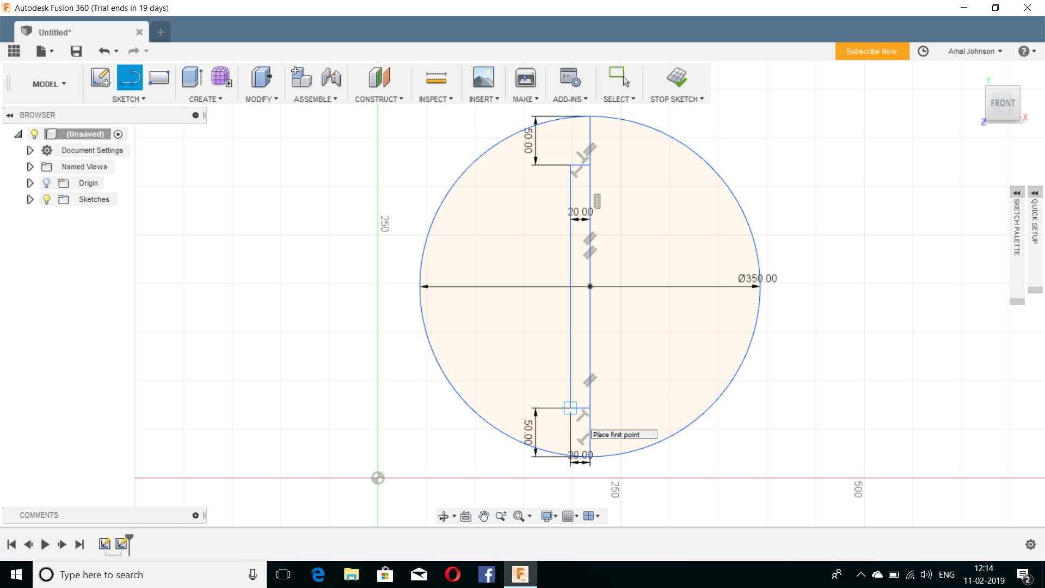Click the Pan hand navigation icon
1045x588 pixels.
483,516
